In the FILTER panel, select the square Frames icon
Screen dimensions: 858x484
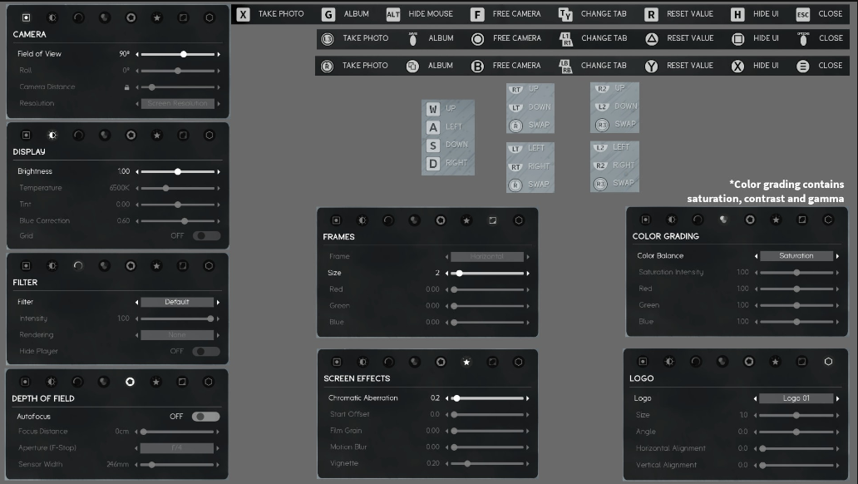pyautogui.click(x=182, y=265)
